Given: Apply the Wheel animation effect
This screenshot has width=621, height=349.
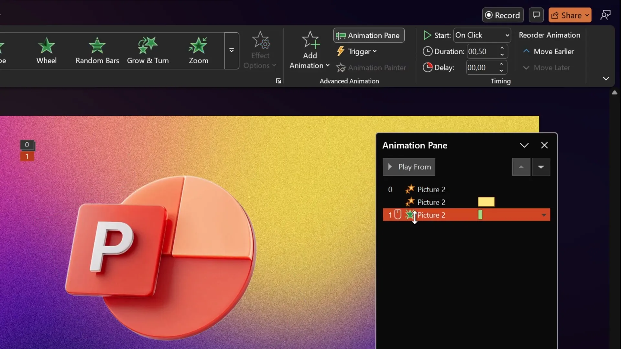Looking at the screenshot, I should 46,51.
